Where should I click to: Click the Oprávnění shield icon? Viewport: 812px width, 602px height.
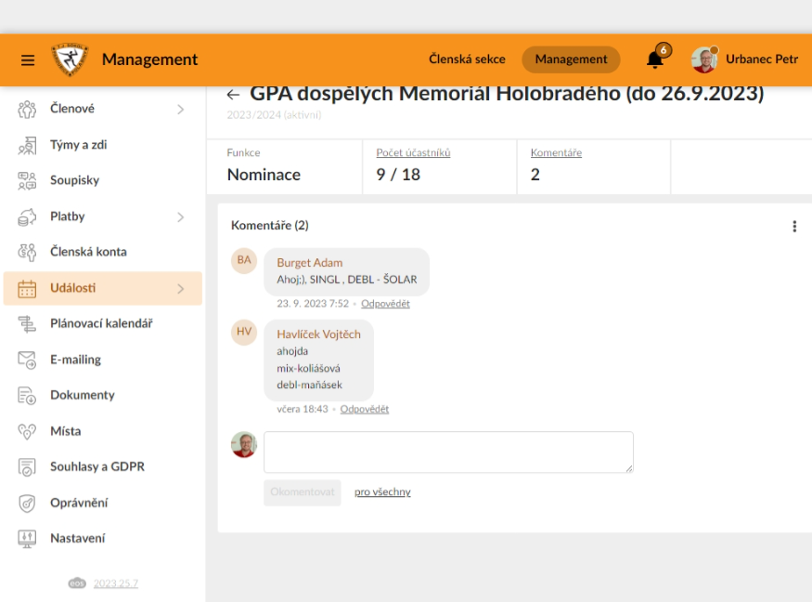tap(27, 503)
